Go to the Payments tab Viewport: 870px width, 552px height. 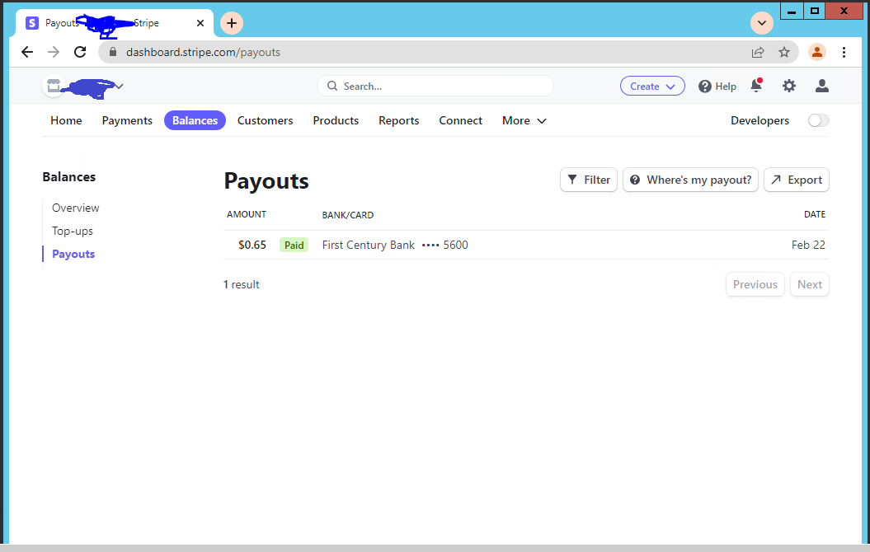click(x=127, y=120)
